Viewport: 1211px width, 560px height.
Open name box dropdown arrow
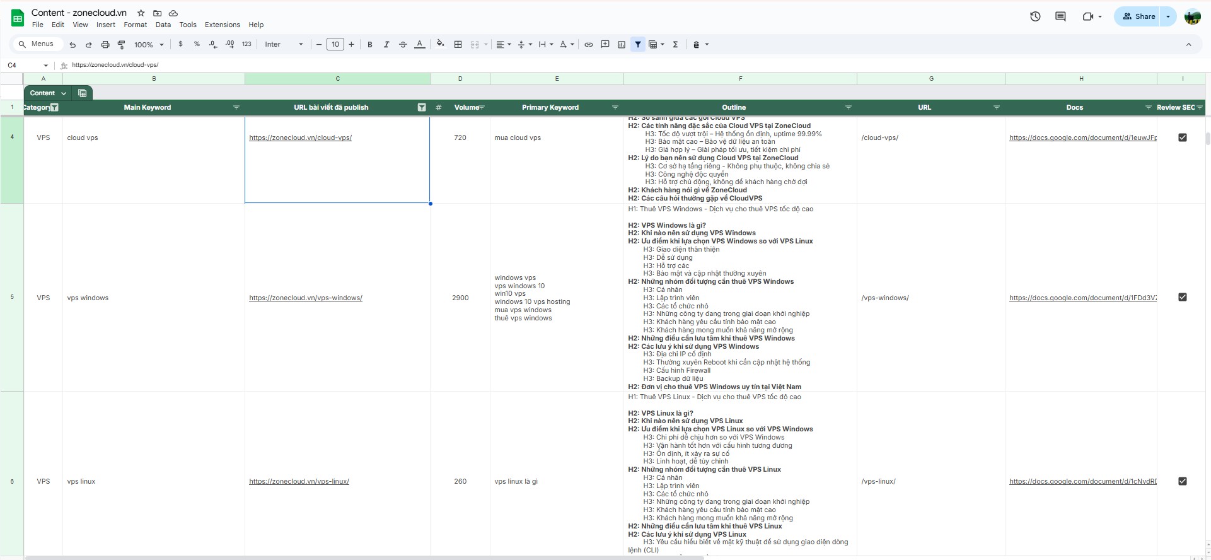coord(46,66)
